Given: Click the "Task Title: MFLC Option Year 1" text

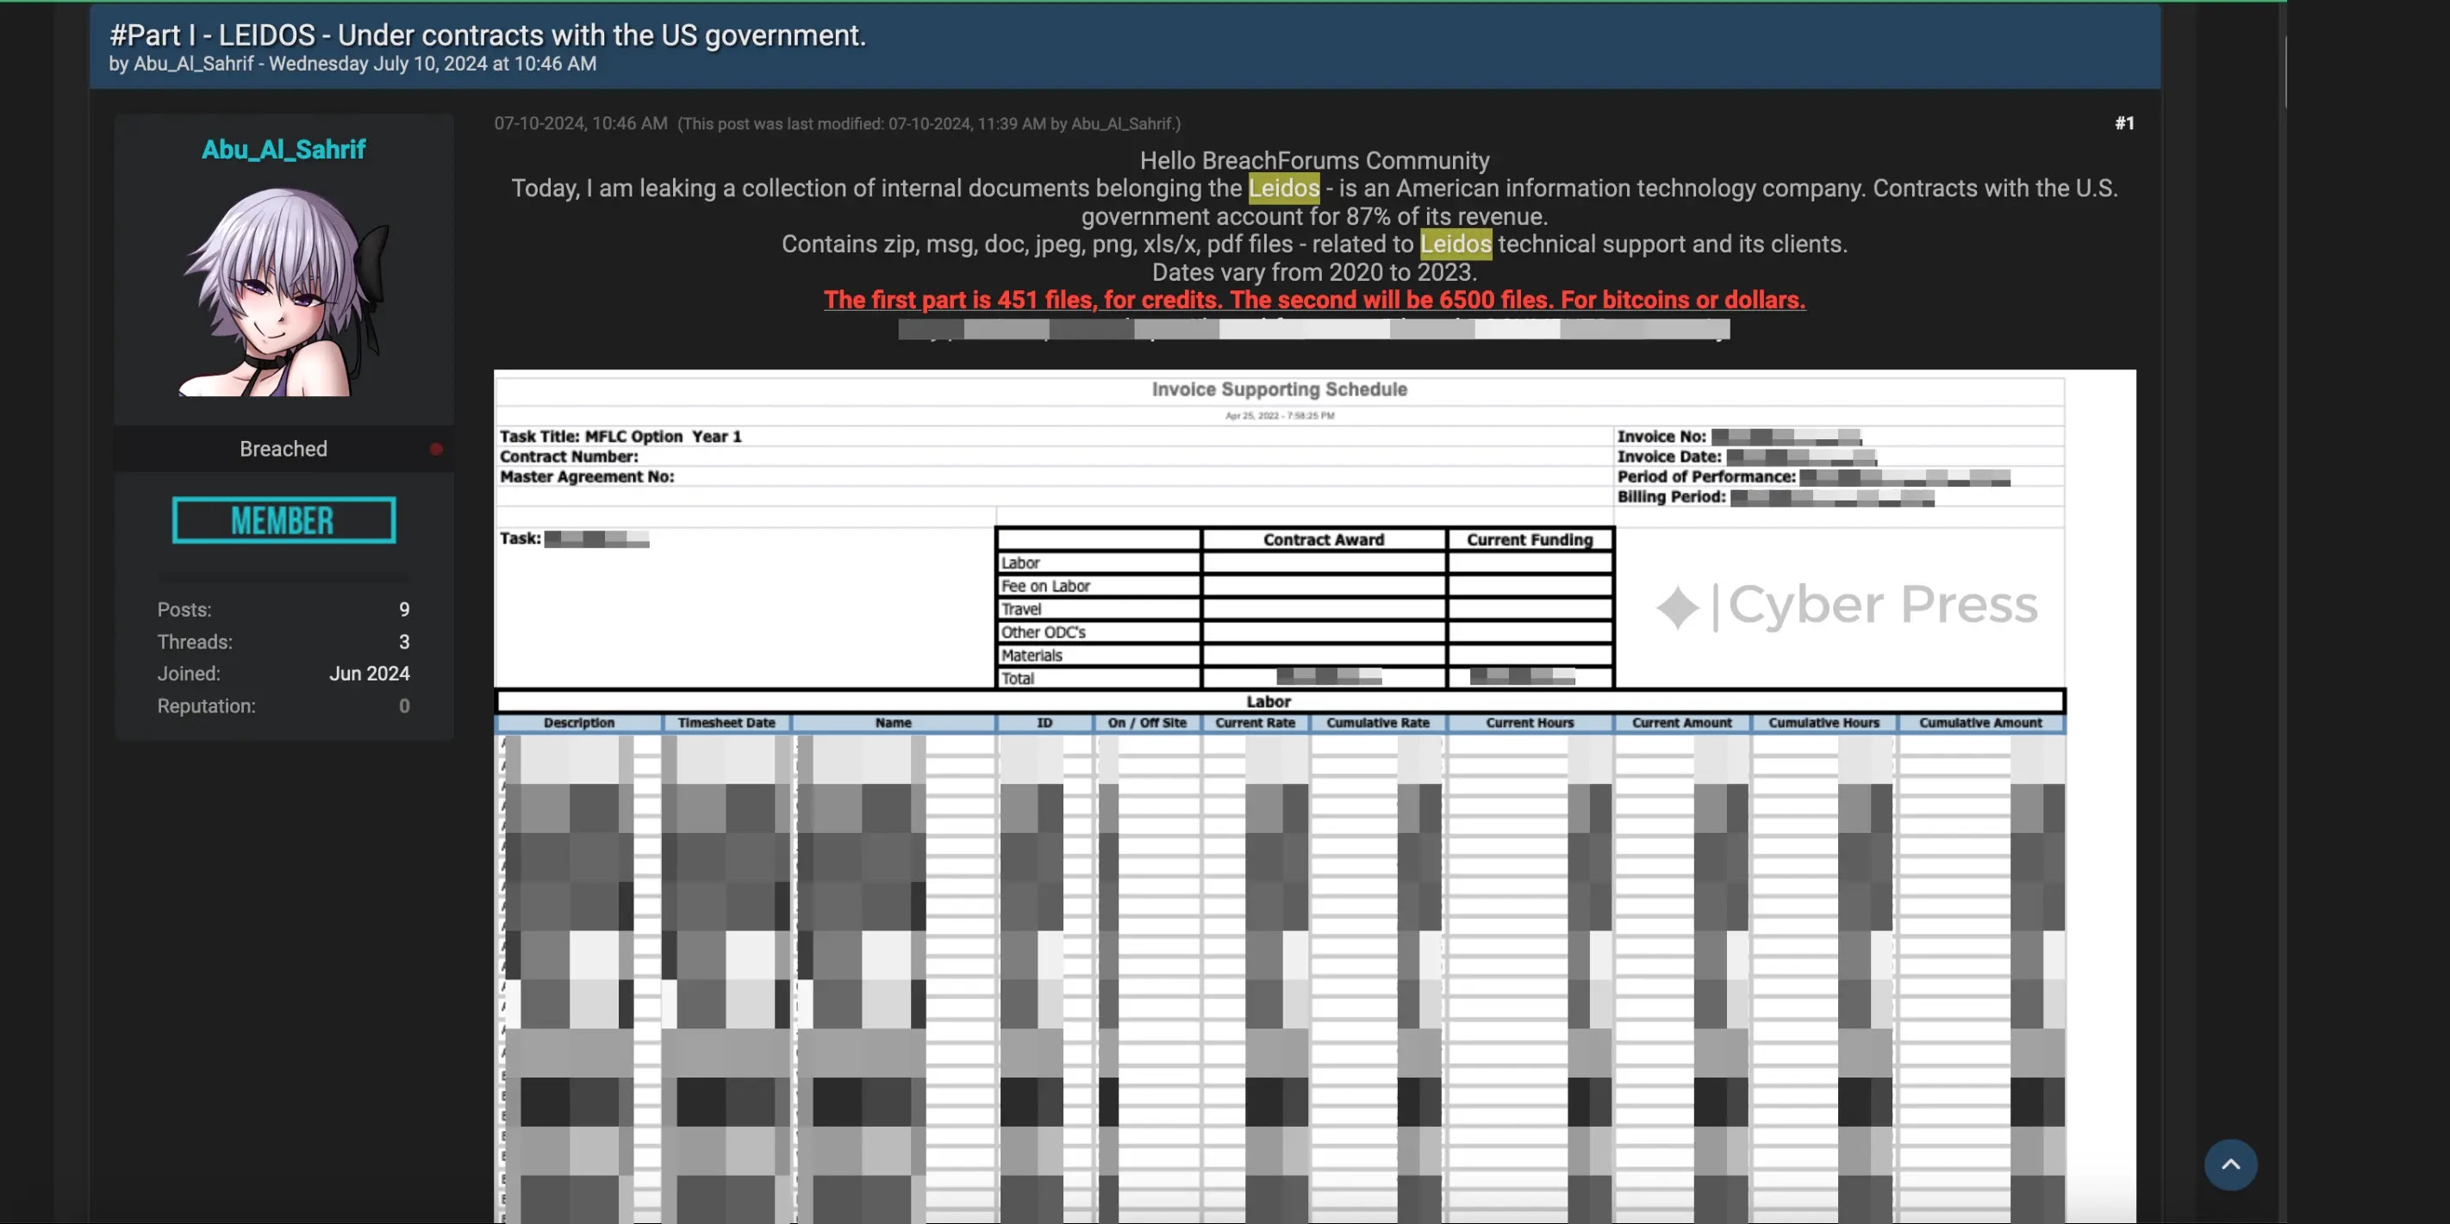Looking at the screenshot, I should click(x=620, y=436).
